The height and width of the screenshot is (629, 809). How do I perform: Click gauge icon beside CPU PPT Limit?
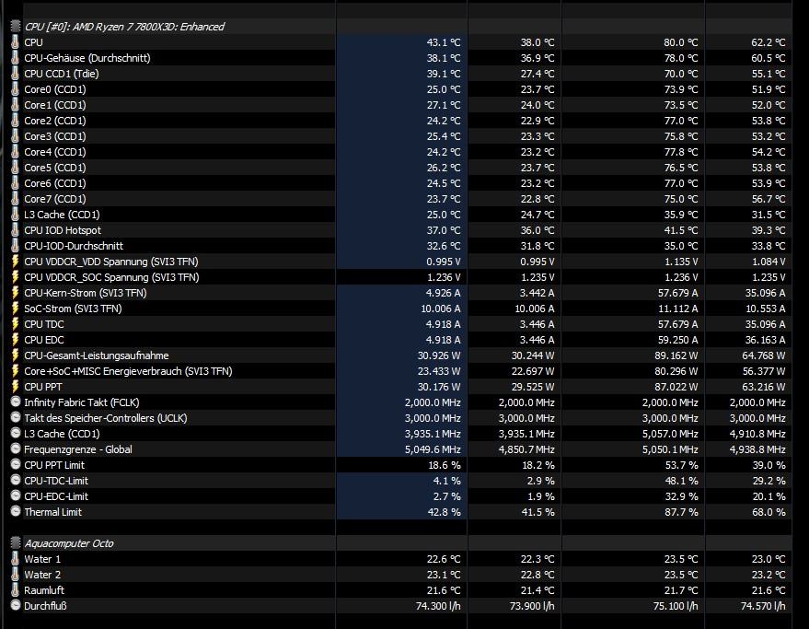pos(16,464)
